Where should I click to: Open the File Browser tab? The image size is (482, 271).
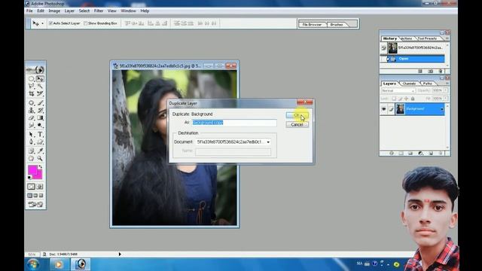coord(312,24)
